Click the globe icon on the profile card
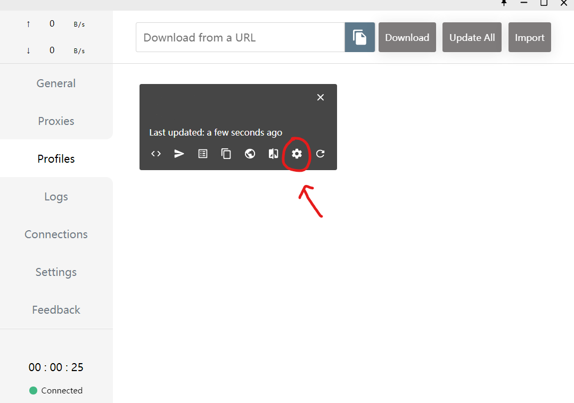Screen dimensions: 574x403 tap(250, 154)
